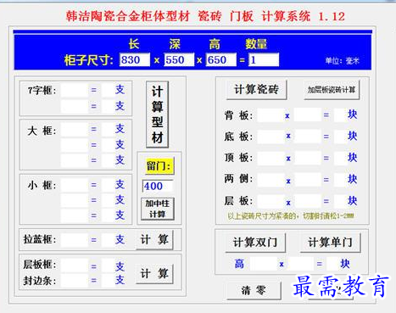
Task: Select the 层板框 length field
Action: pyautogui.click(x=75, y=266)
